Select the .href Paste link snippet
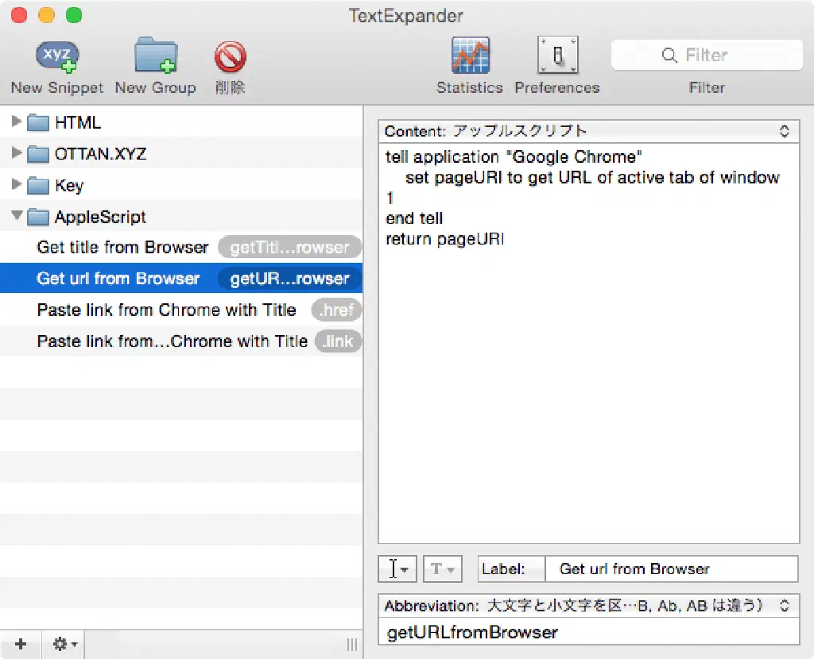814x659 pixels. click(166, 310)
